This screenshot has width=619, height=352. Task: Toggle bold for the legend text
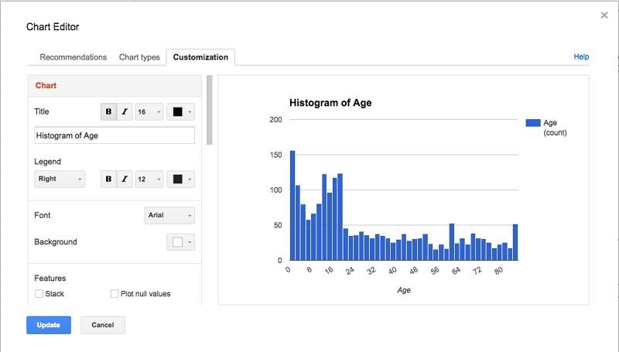(x=108, y=179)
